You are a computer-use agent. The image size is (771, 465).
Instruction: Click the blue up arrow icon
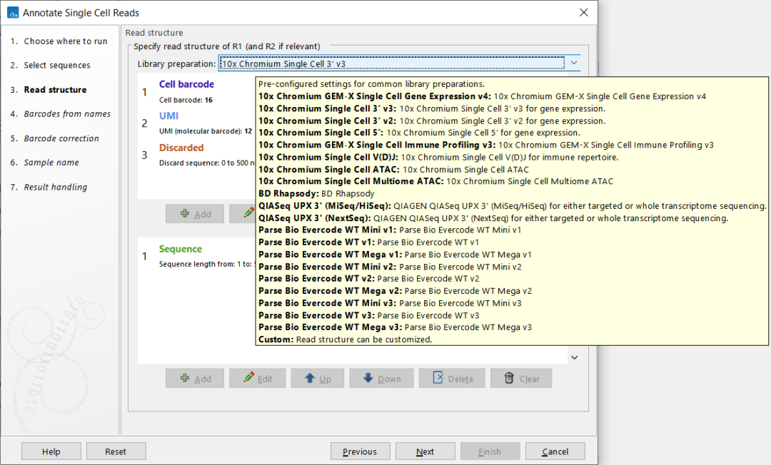310,377
